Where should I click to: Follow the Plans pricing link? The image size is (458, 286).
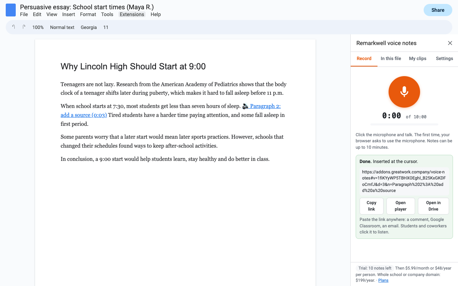click(x=383, y=280)
